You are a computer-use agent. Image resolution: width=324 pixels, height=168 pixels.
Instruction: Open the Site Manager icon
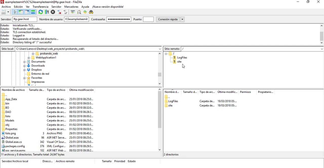(x=4, y=12)
